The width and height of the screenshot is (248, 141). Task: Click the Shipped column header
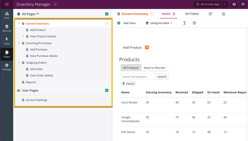[x=198, y=92]
